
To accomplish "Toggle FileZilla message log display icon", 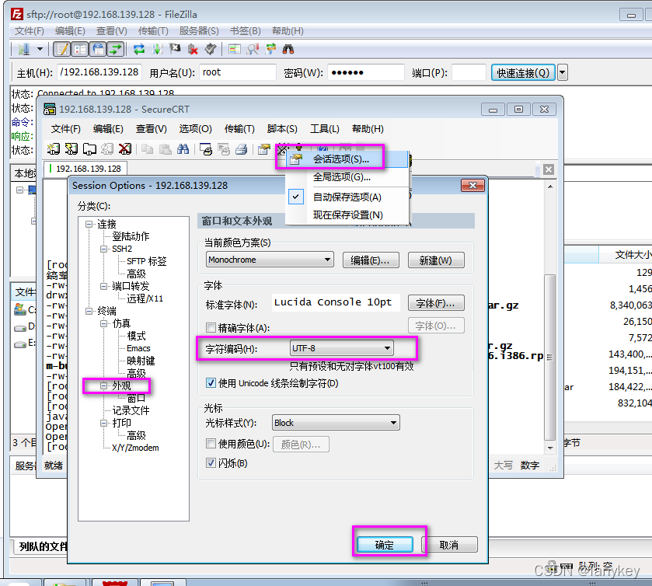I will pyautogui.click(x=62, y=49).
